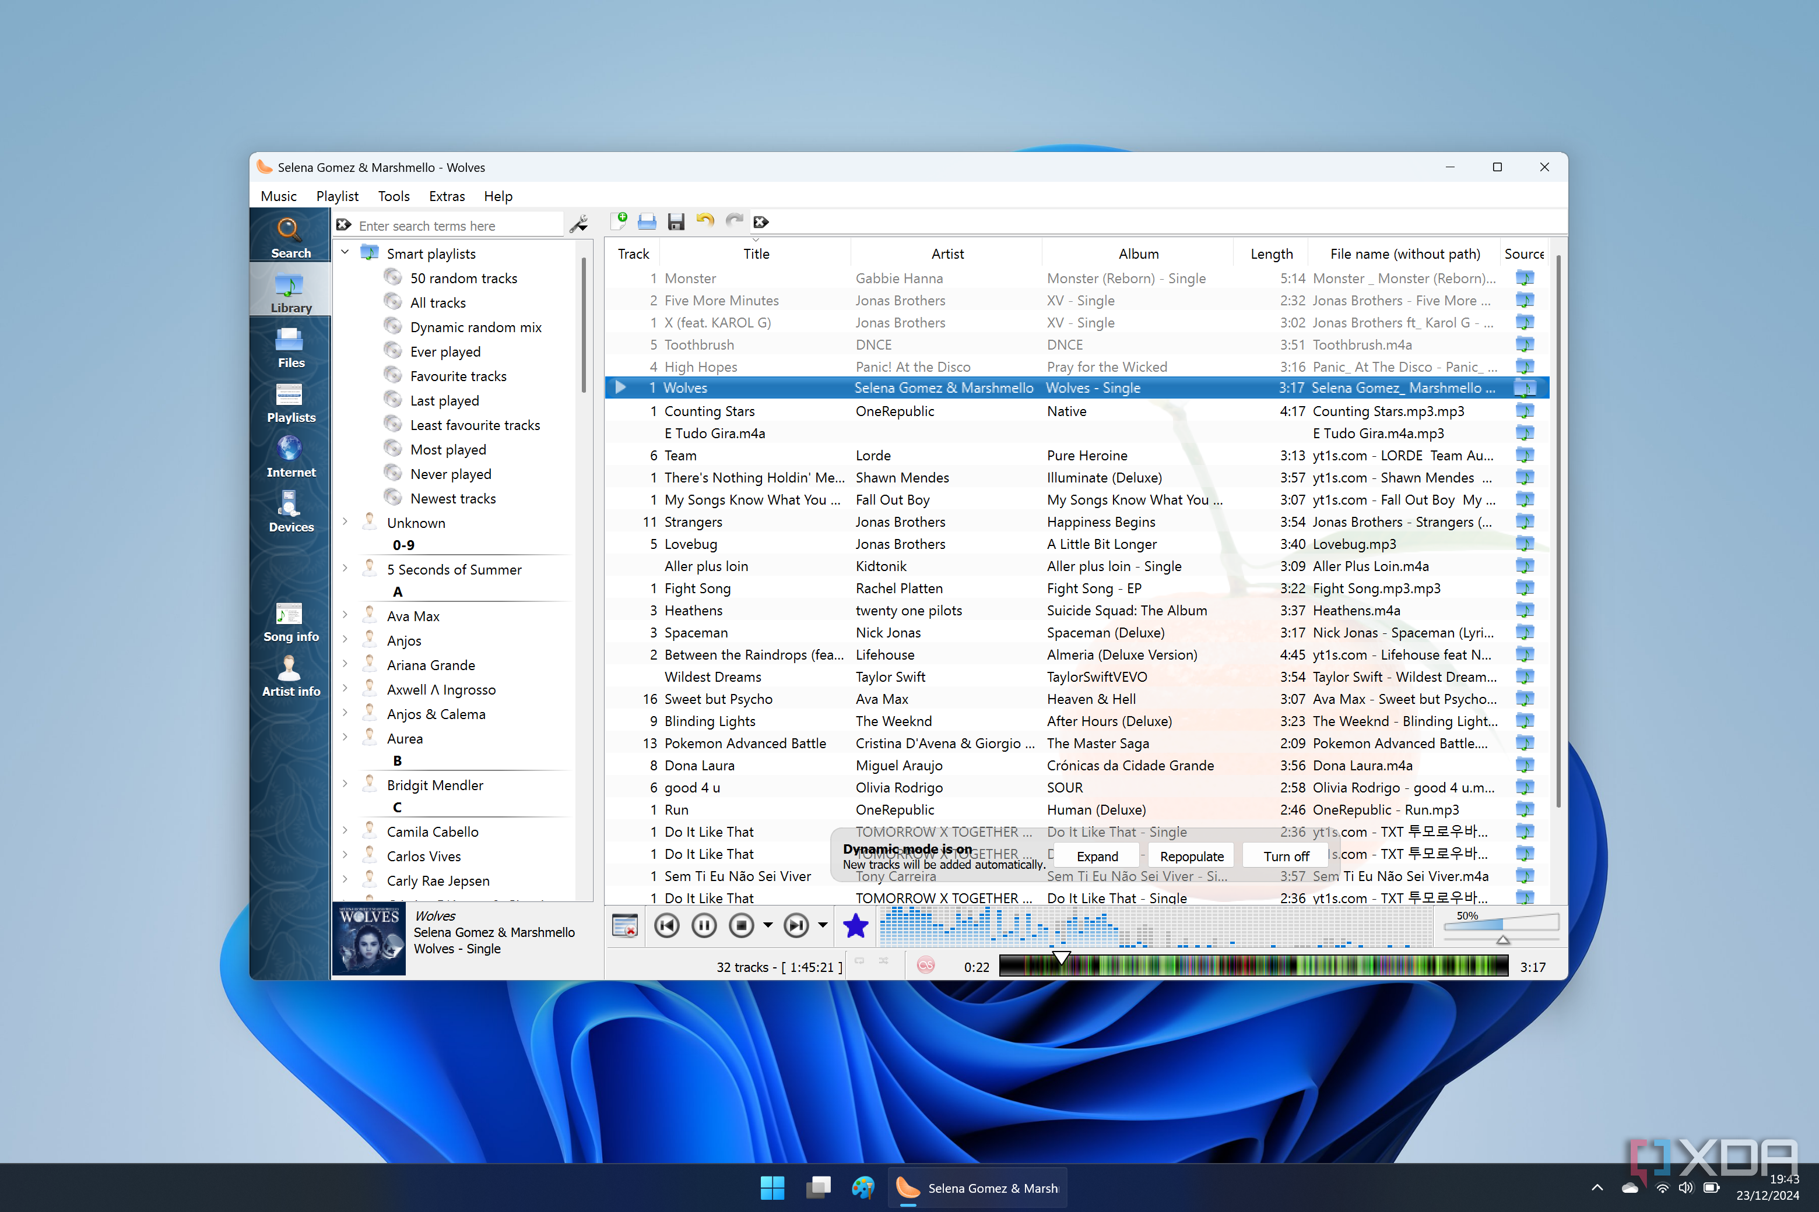The height and width of the screenshot is (1212, 1819).
Task: Clear playlist using bottom-left window icon
Action: 625,925
